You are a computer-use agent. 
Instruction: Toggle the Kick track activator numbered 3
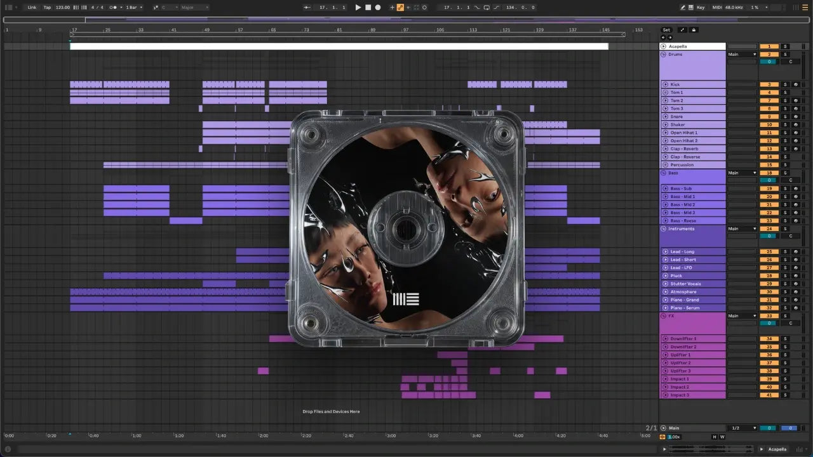coord(769,84)
